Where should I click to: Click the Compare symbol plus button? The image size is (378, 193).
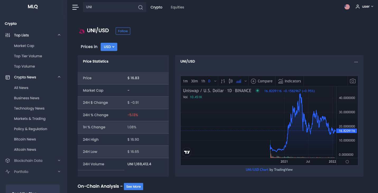(262, 81)
